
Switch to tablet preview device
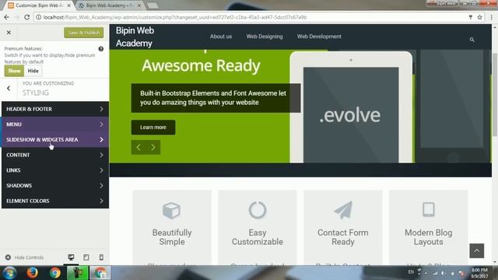86,257
